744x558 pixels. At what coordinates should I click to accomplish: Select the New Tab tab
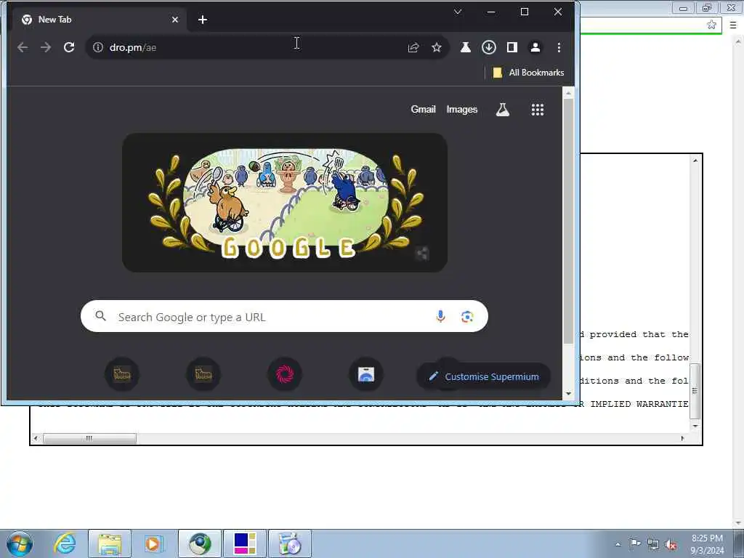pos(97,20)
